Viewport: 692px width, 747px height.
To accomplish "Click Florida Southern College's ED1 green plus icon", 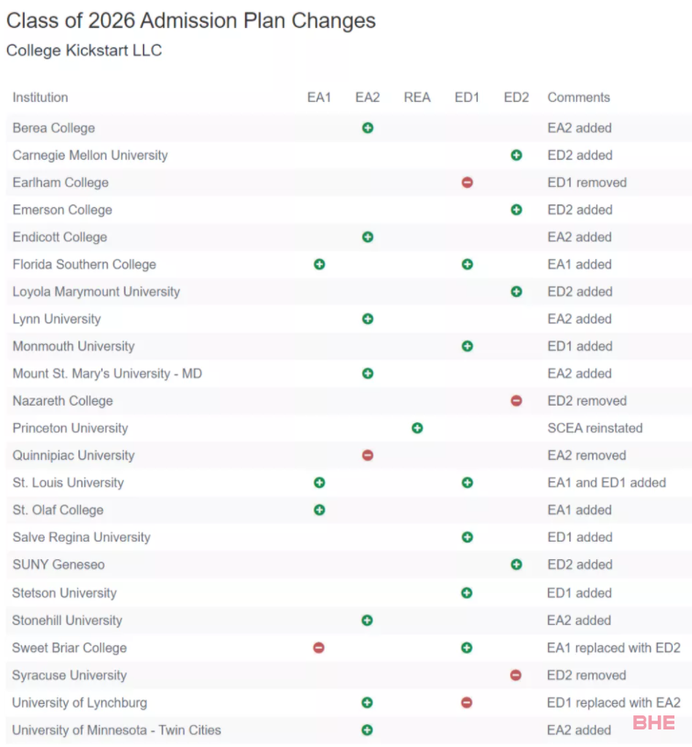I will tap(467, 264).
